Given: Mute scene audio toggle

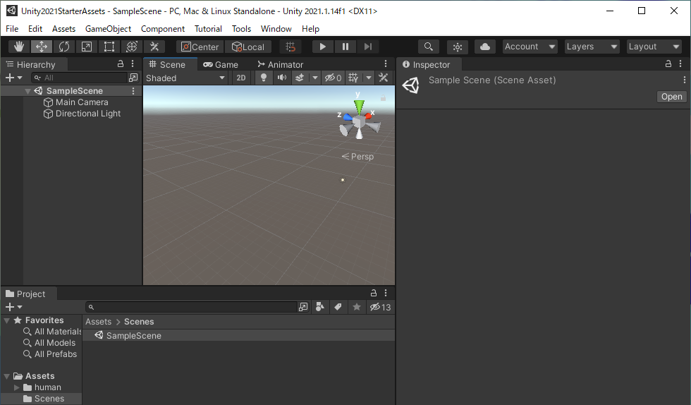Looking at the screenshot, I should [x=282, y=78].
